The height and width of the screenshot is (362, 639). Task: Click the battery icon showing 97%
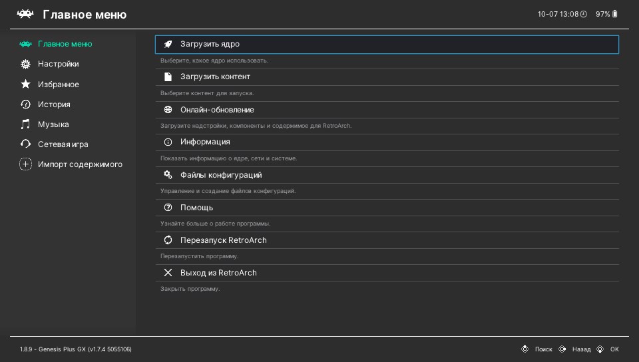[615, 14]
